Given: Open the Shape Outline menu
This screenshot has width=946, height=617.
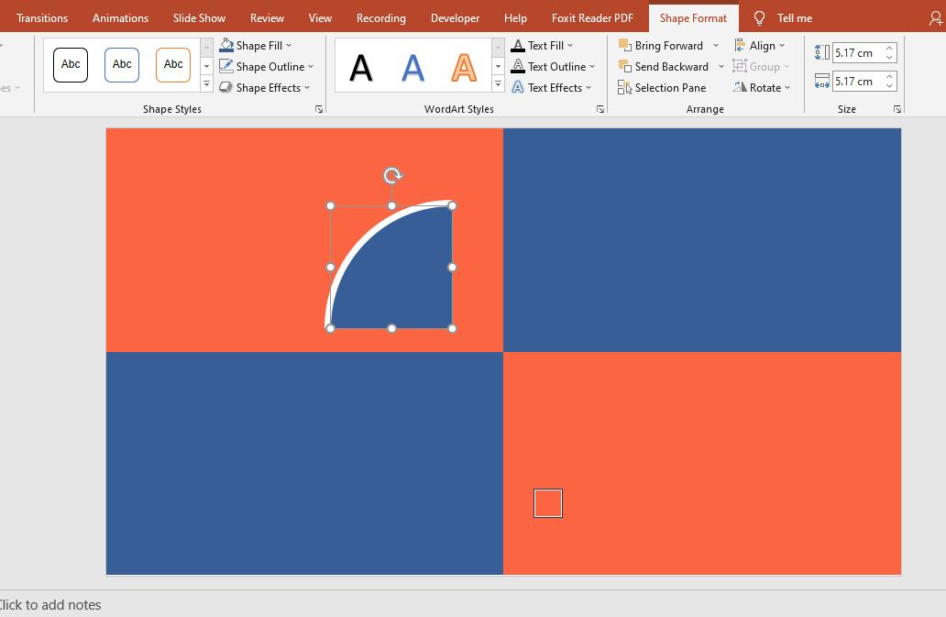Looking at the screenshot, I should click(266, 66).
